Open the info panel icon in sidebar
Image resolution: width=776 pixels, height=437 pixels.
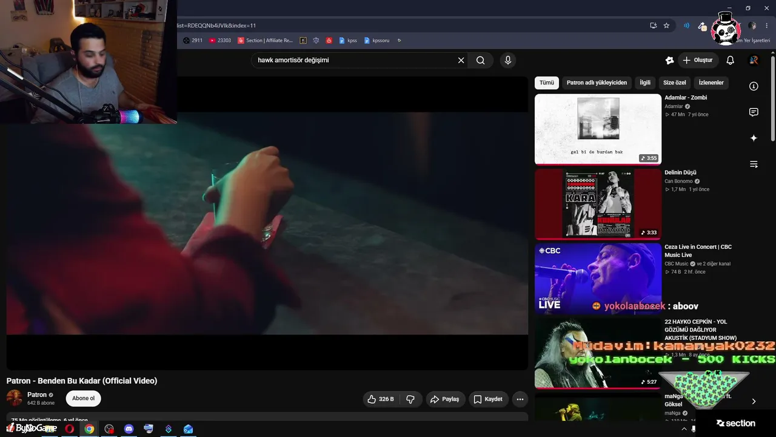point(754,86)
